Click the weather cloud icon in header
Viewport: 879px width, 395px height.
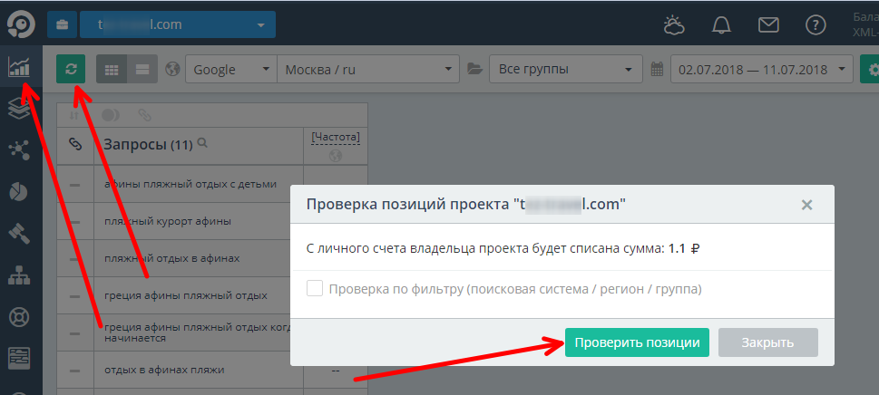coord(676,24)
